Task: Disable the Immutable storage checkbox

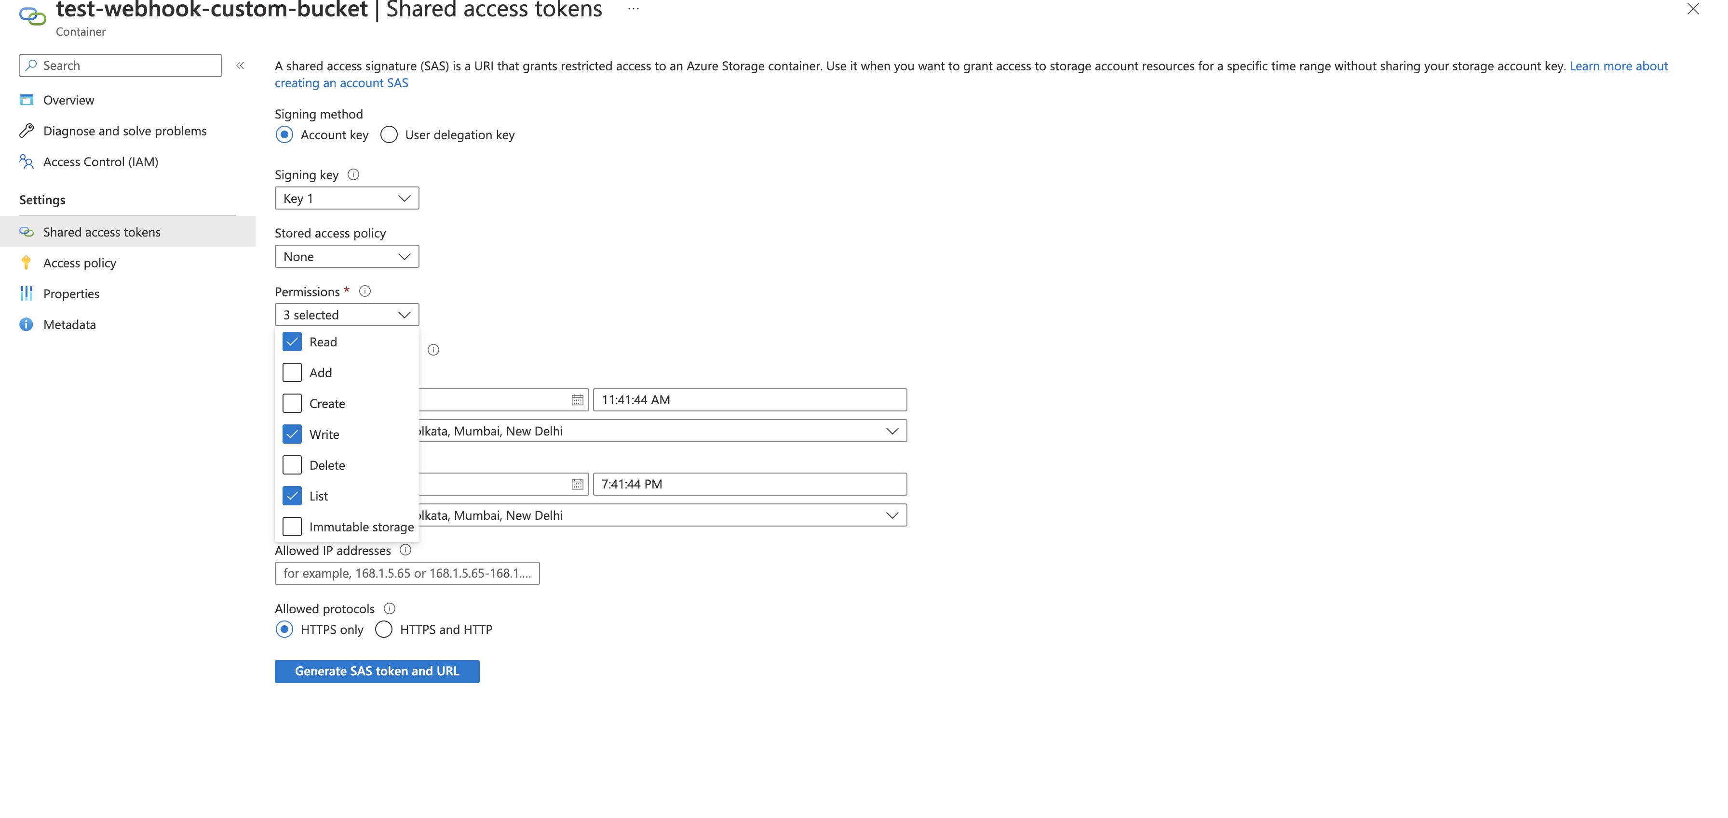Action: [291, 526]
